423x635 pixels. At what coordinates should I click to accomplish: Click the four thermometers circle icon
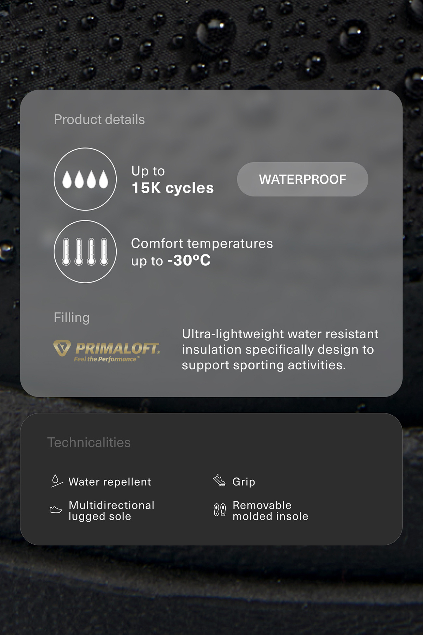point(85,252)
